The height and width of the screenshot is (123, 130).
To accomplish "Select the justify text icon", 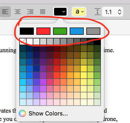I will pos(43,12).
